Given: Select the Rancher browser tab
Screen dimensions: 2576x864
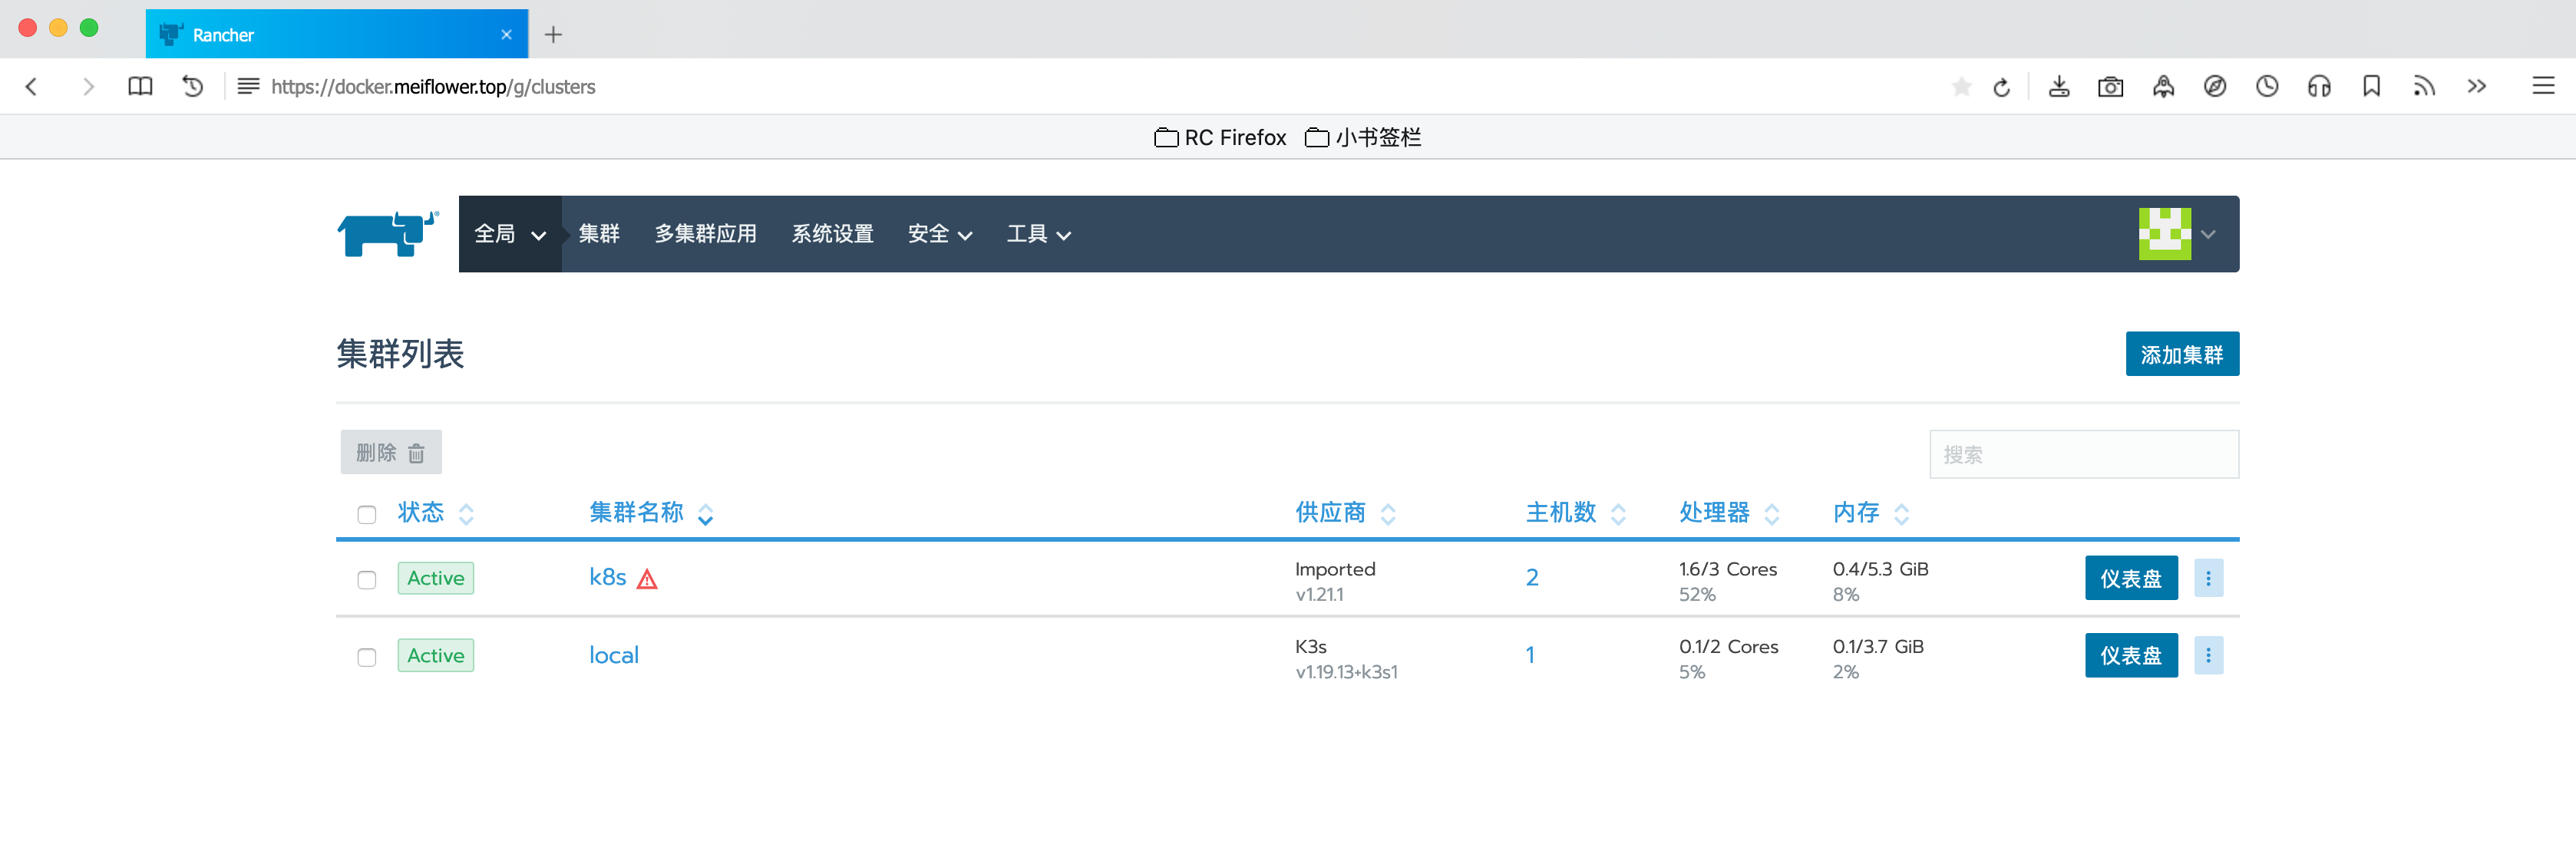Looking at the screenshot, I should [337, 34].
